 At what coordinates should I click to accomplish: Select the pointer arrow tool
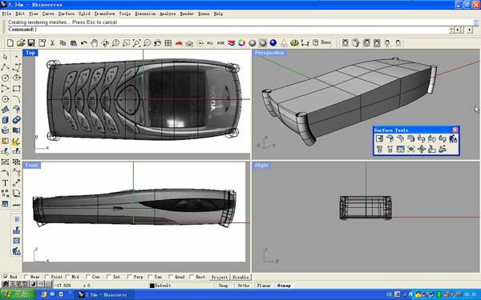pyautogui.click(x=6, y=57)
